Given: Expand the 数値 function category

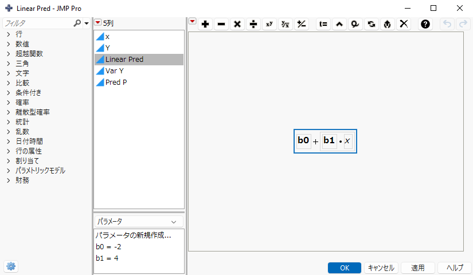Looking at the screenshot, I should pyautogui.click(x=9, y=44).
